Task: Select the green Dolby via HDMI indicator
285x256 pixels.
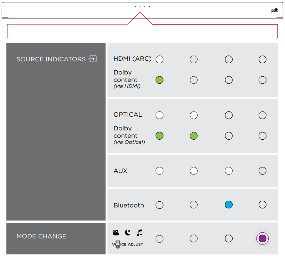Action: (159, 80)
